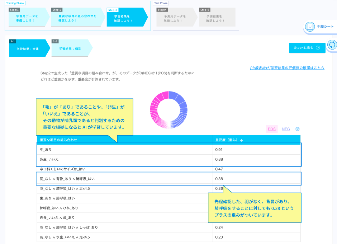Select Step:3 学習結果を確認しよう
Screen dimensions: 337x244
pos(127,17)
